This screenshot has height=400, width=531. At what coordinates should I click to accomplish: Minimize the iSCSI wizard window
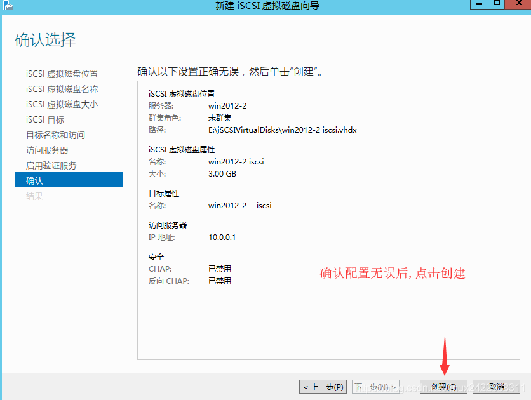pyautogui.click(x=479, y=4)
